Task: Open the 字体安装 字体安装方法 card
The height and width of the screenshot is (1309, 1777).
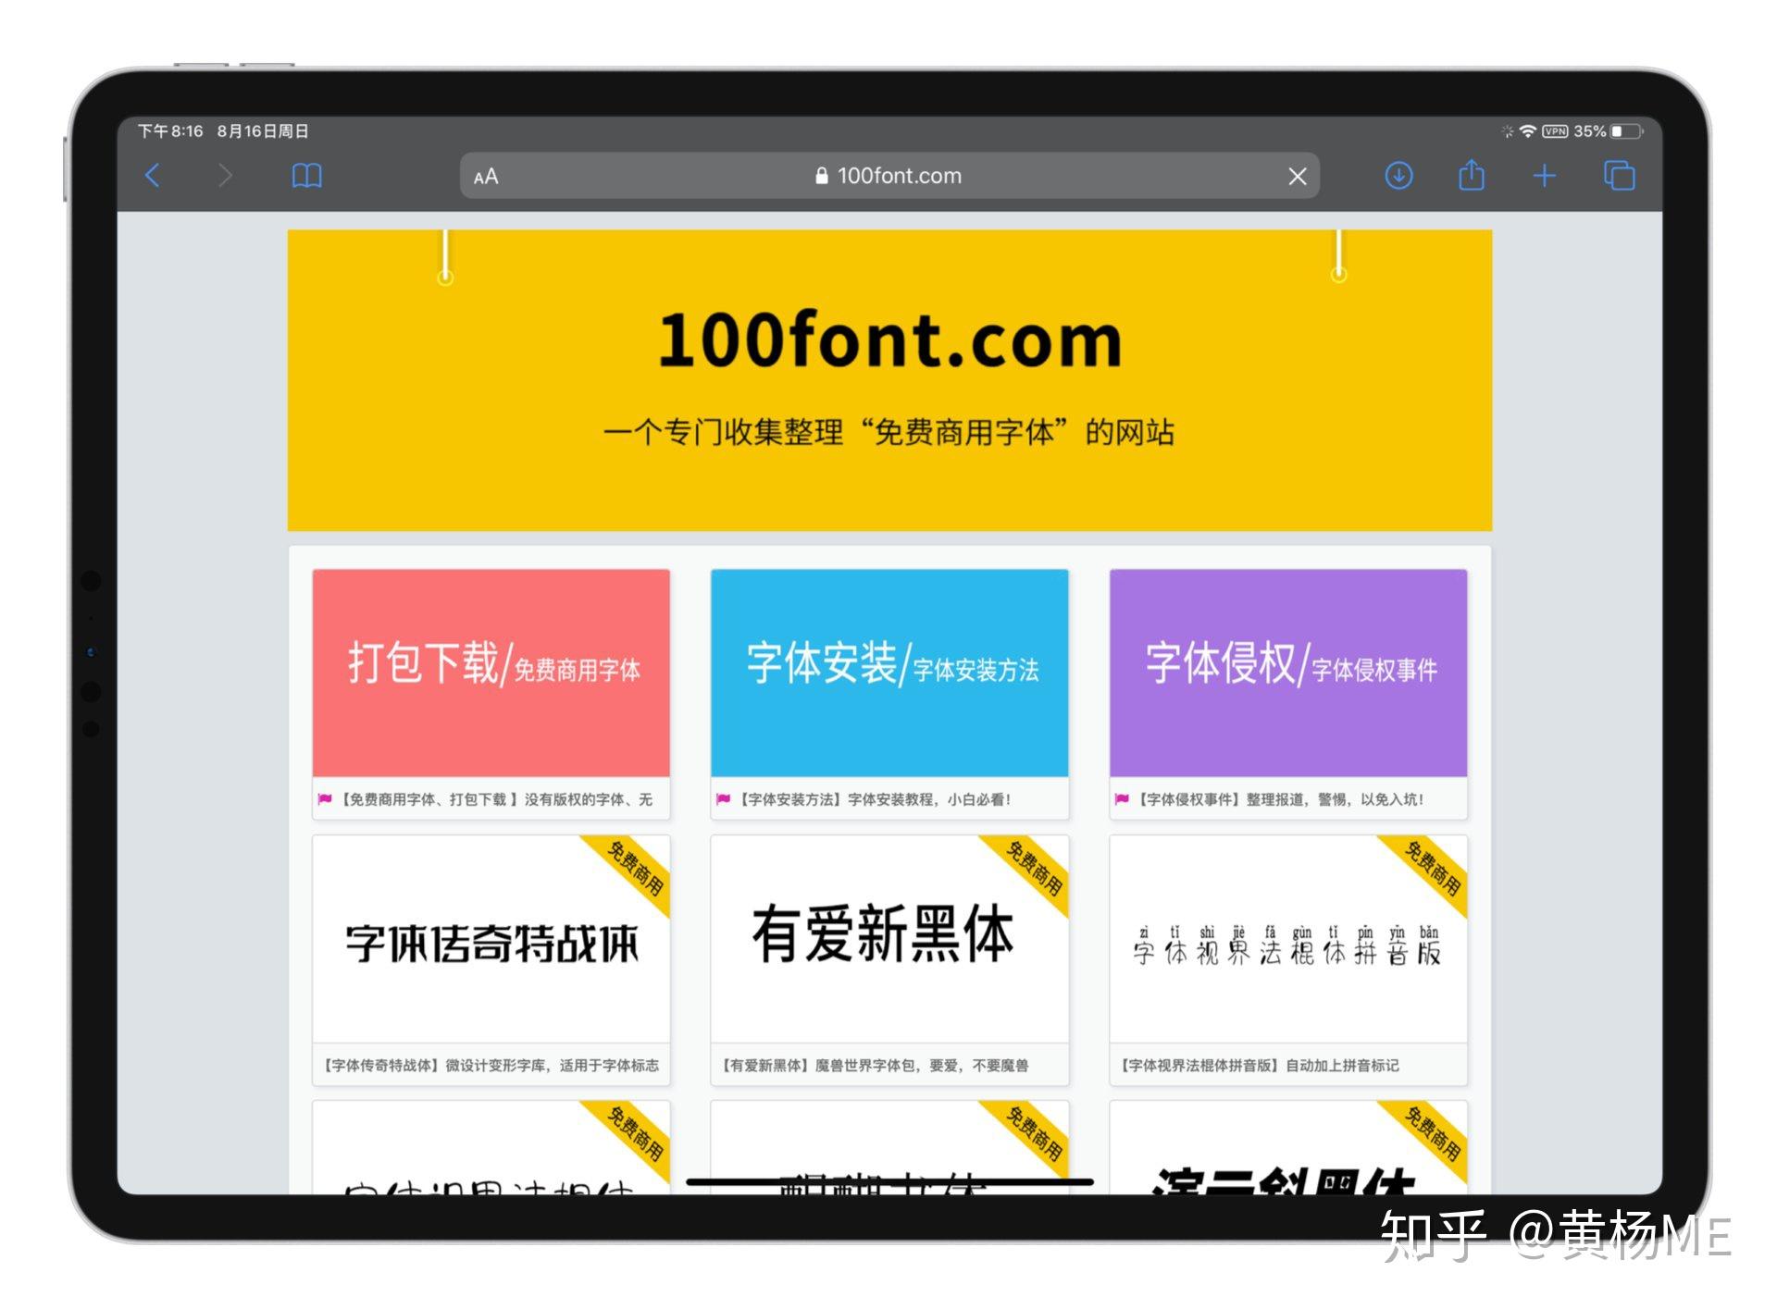Action: tap(889, 673)
